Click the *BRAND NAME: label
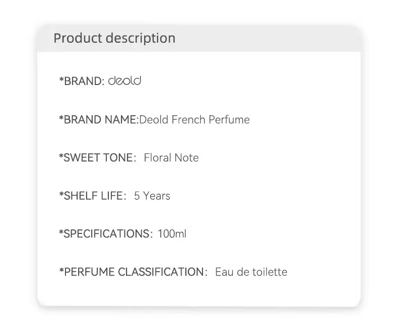The height and width of the screenshot is (323, 398). tap(99, 120)
